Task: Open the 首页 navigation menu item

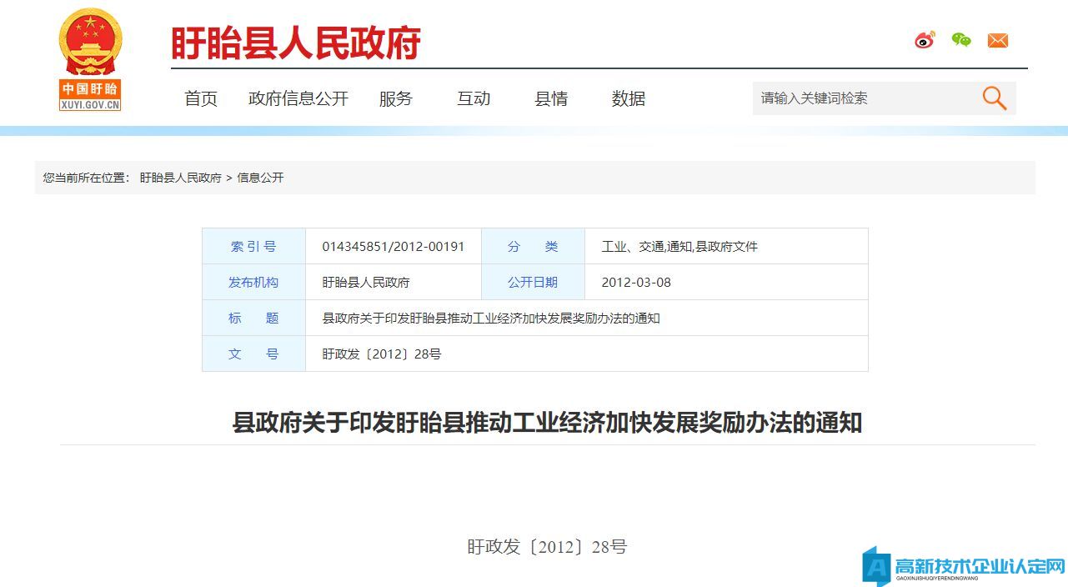Action: 201,98
